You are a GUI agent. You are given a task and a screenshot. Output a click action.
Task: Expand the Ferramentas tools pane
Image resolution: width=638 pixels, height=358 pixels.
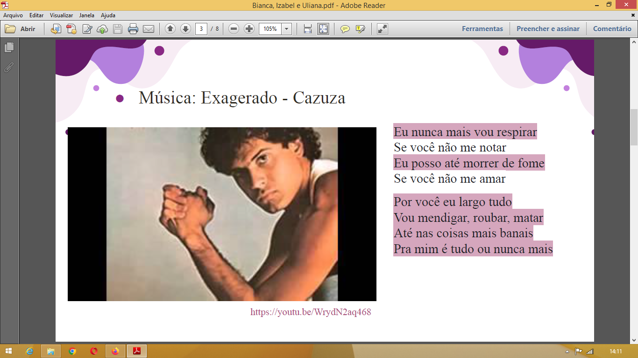click(x=482, y=29)
